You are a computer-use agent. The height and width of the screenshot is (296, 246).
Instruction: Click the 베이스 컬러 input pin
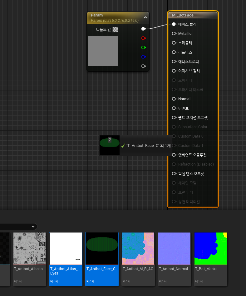click(x=174, y=24)
